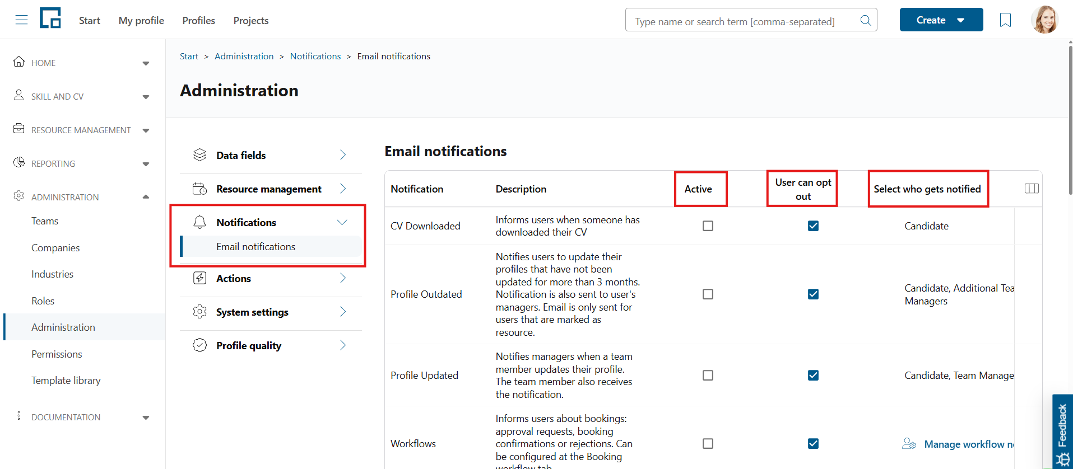Expand the HOME sidebar section arrow

point(146,63)
